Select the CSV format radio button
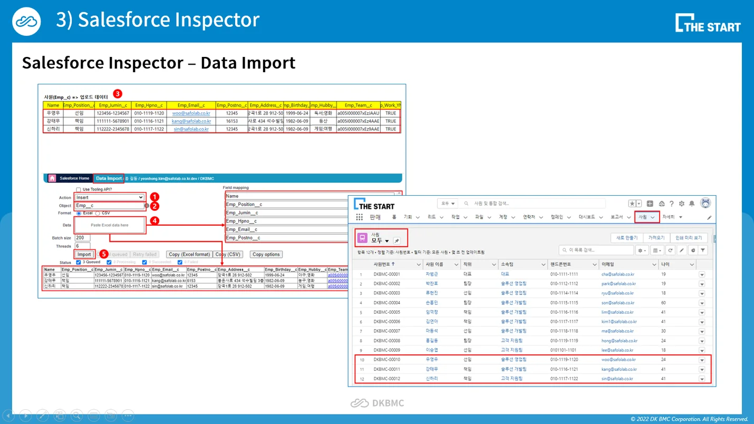The width and height of the screenshot is (754, 424). click(x=98, y=213)
